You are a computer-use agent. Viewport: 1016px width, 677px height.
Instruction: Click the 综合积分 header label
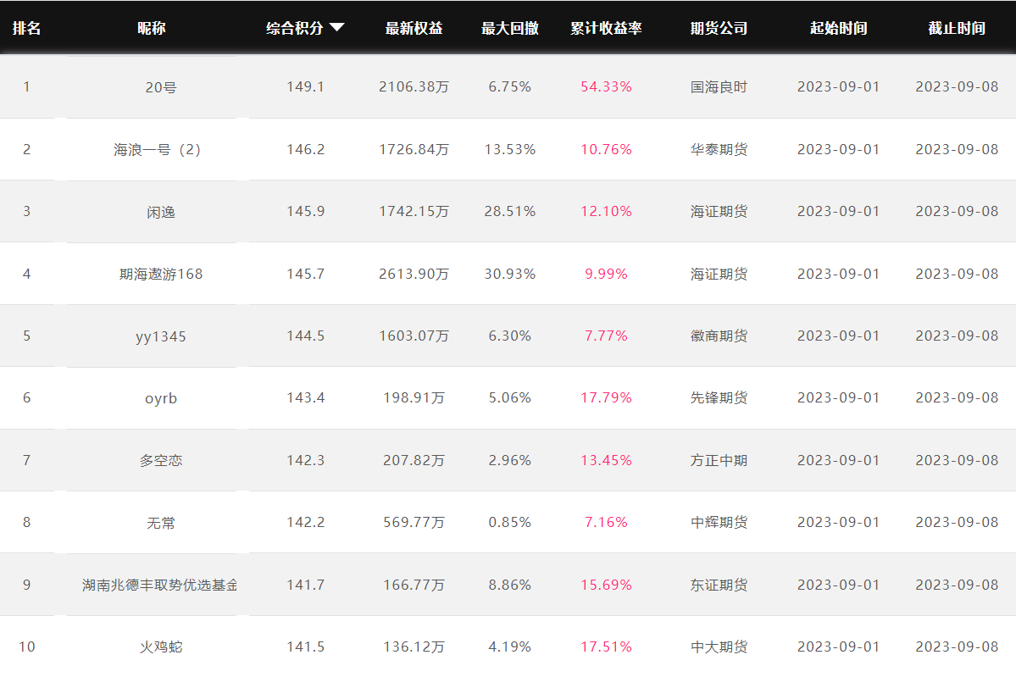(x=295, y=28)
